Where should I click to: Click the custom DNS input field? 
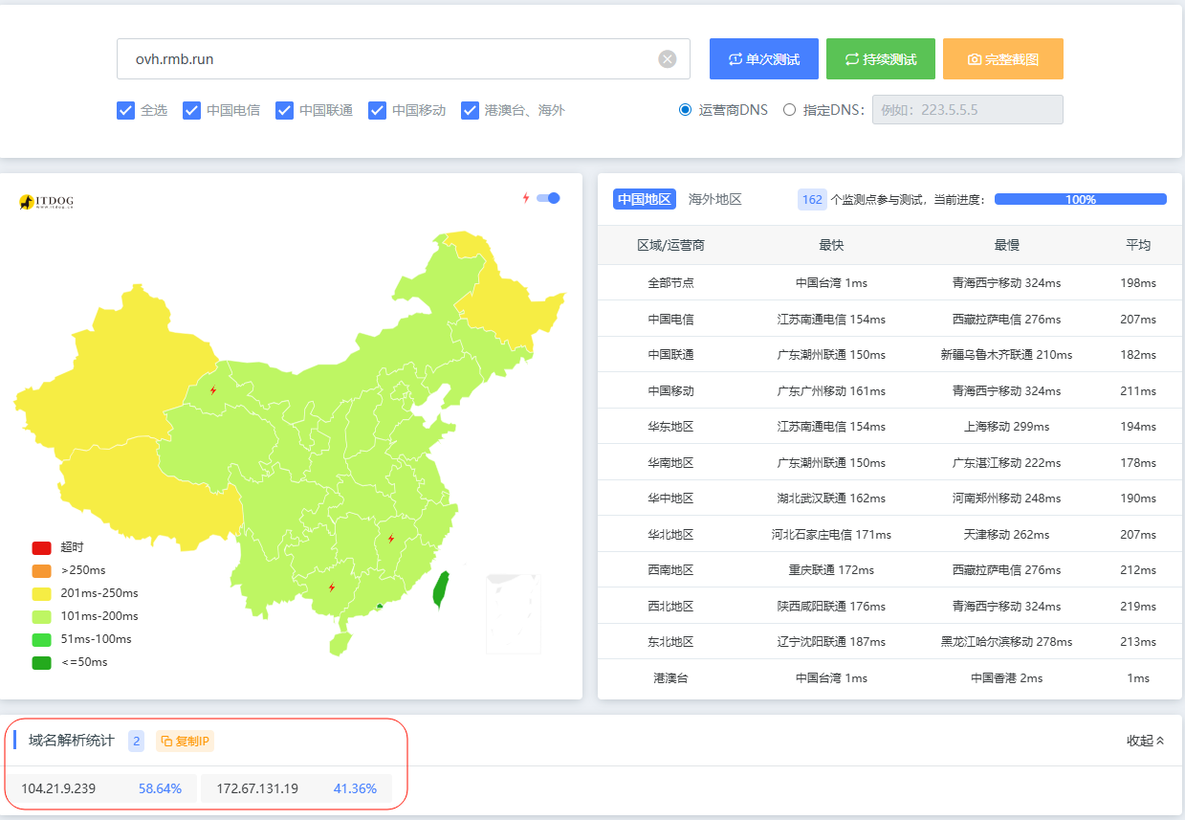(966, 110)
